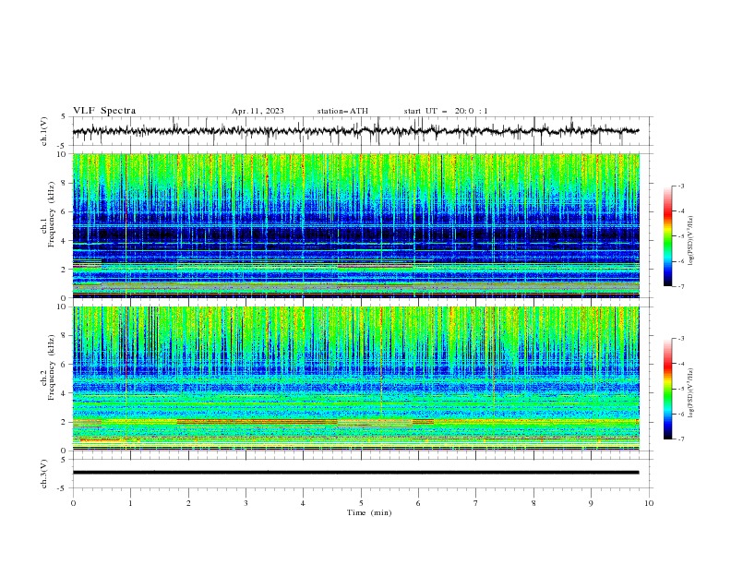Click the "station=ATH" header label
Image resolution: width=731 pixels, height=565 pixels.
point(342,111)
